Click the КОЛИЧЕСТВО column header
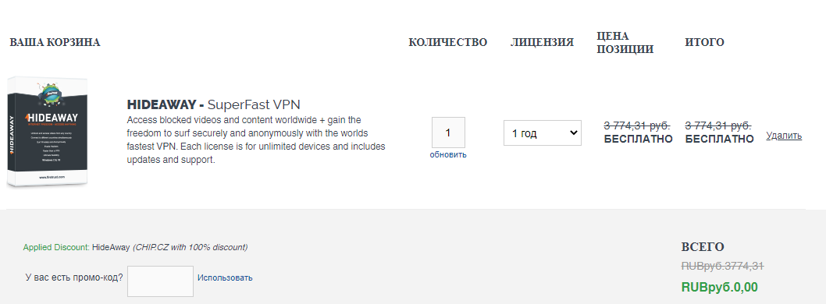Image resolution: width=826 pixels, height=304 pixels. (448, 43)
